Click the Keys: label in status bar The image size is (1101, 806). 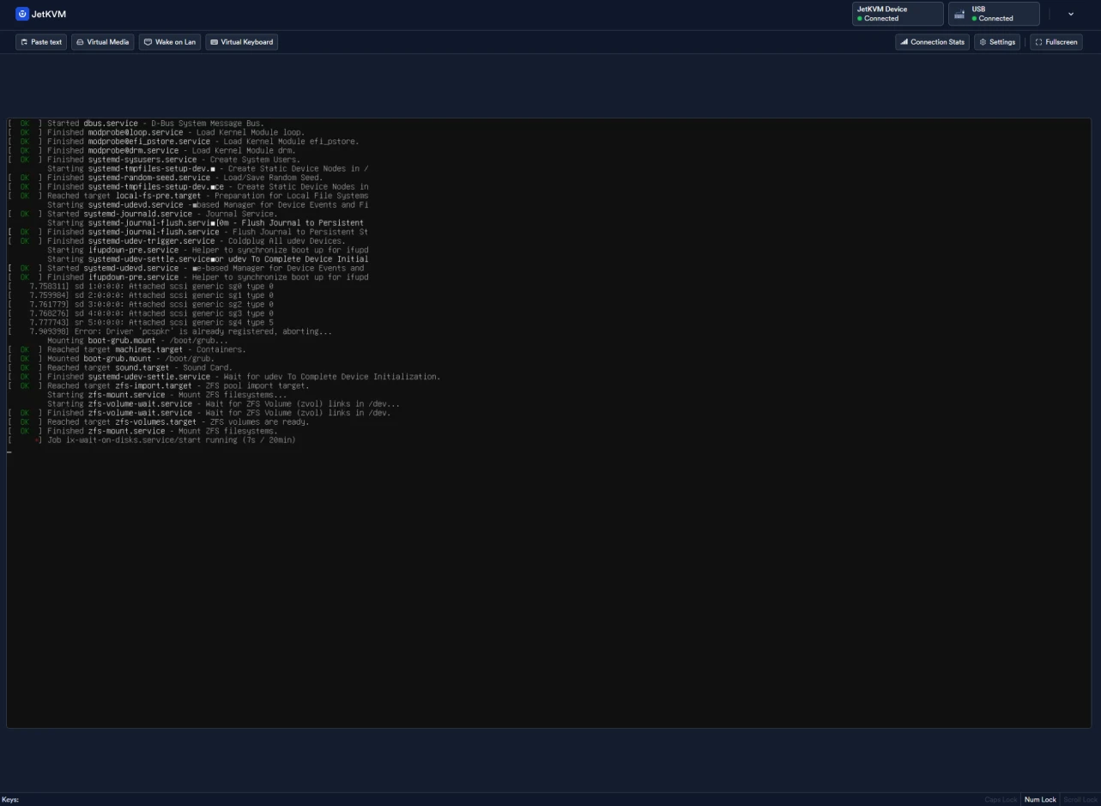10,800
